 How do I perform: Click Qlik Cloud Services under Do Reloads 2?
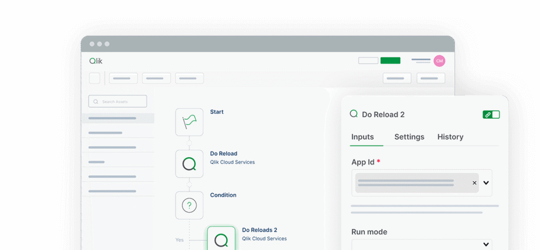point(264,238)
